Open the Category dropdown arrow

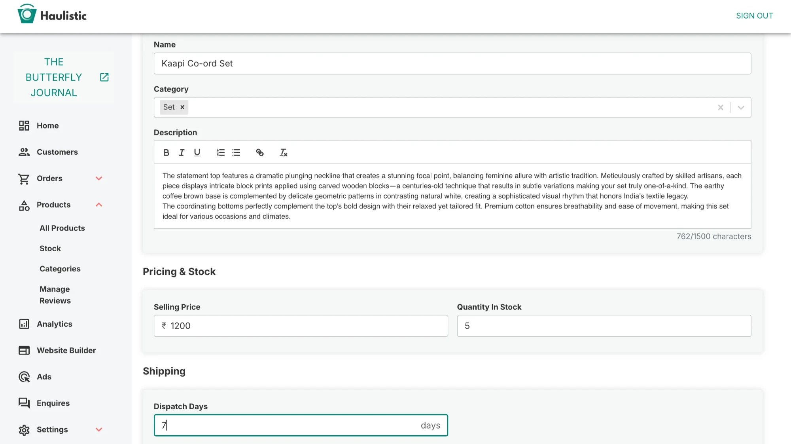point(741,108)
